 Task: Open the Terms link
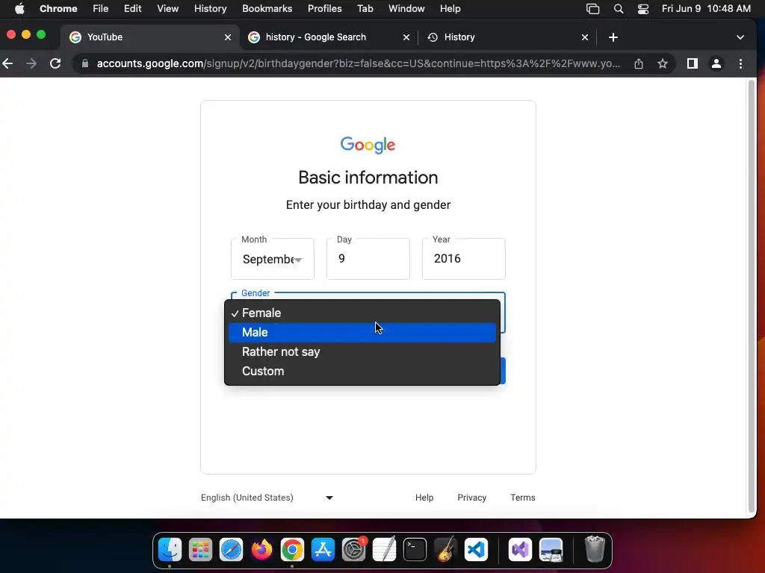(522, 498)
